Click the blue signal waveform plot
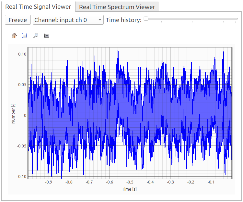243x202 pixels. coord(130,114)
